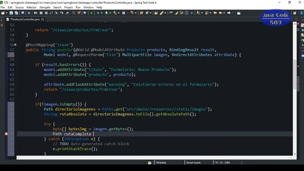Open the New dropdown arrow
The image size is (304, 171).
(x=6, y=13)
